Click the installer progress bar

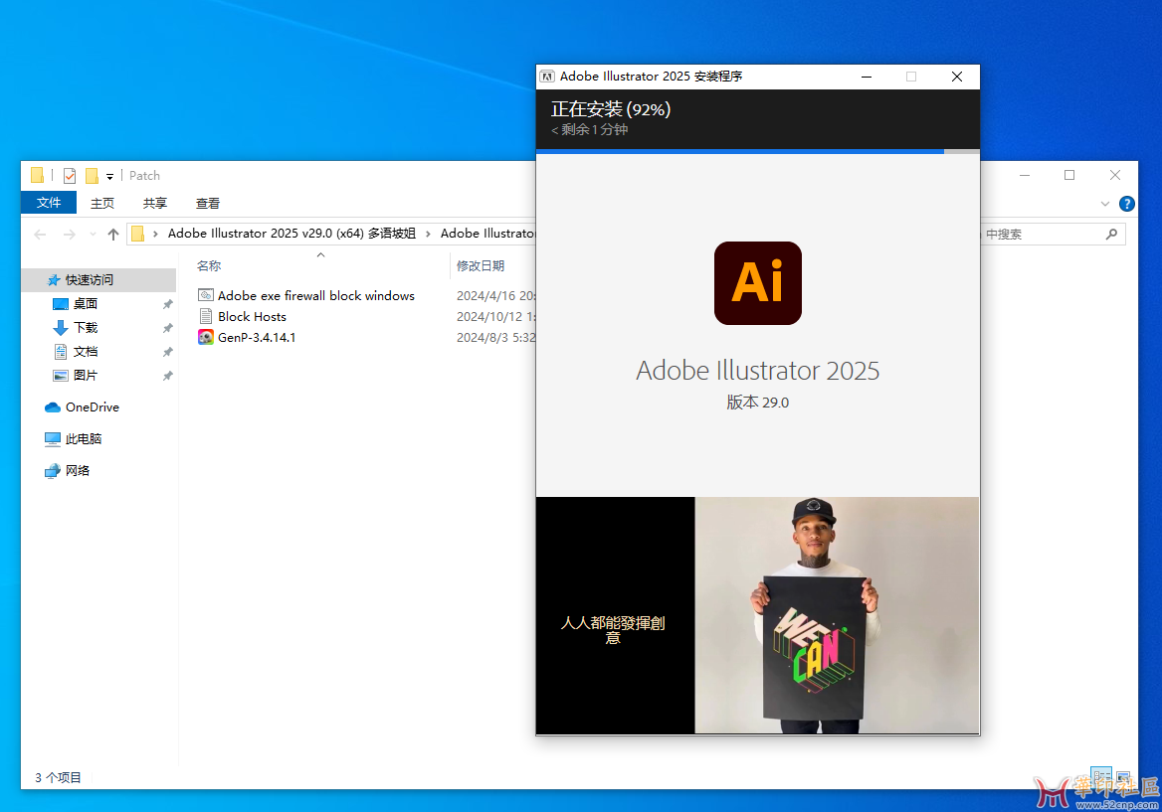click(x=757, y=152)
